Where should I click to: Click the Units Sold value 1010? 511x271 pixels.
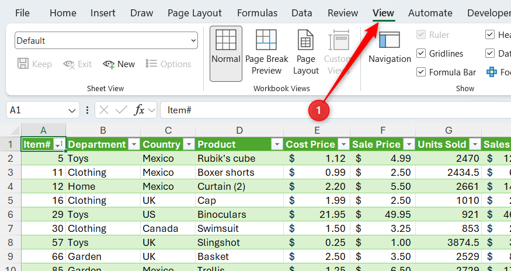click(449, 200)
